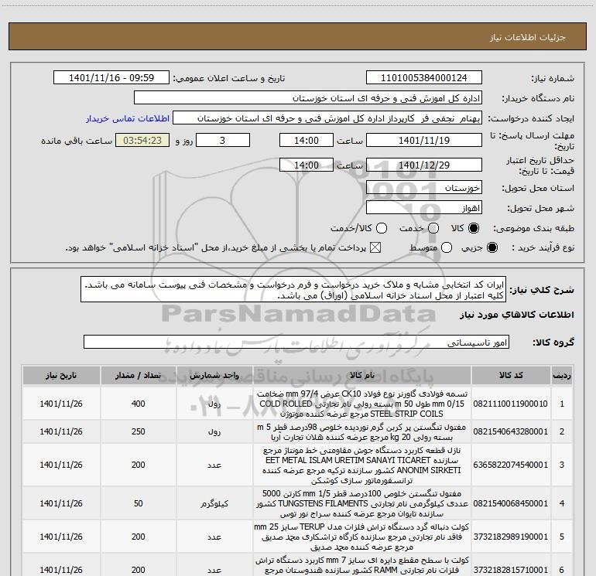Click the delivery city field اهواز

[x=424, y=208]
